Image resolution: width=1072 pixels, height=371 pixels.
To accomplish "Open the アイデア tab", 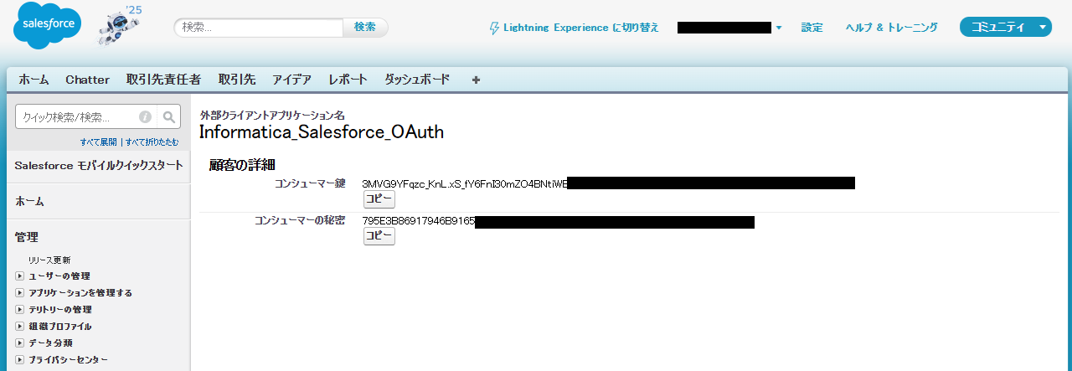I will click(292, 80).
